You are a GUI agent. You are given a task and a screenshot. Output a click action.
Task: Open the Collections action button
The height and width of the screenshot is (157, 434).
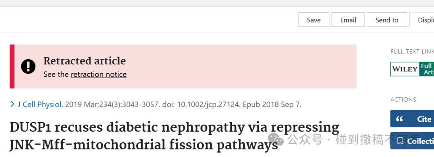click(412, 141)
